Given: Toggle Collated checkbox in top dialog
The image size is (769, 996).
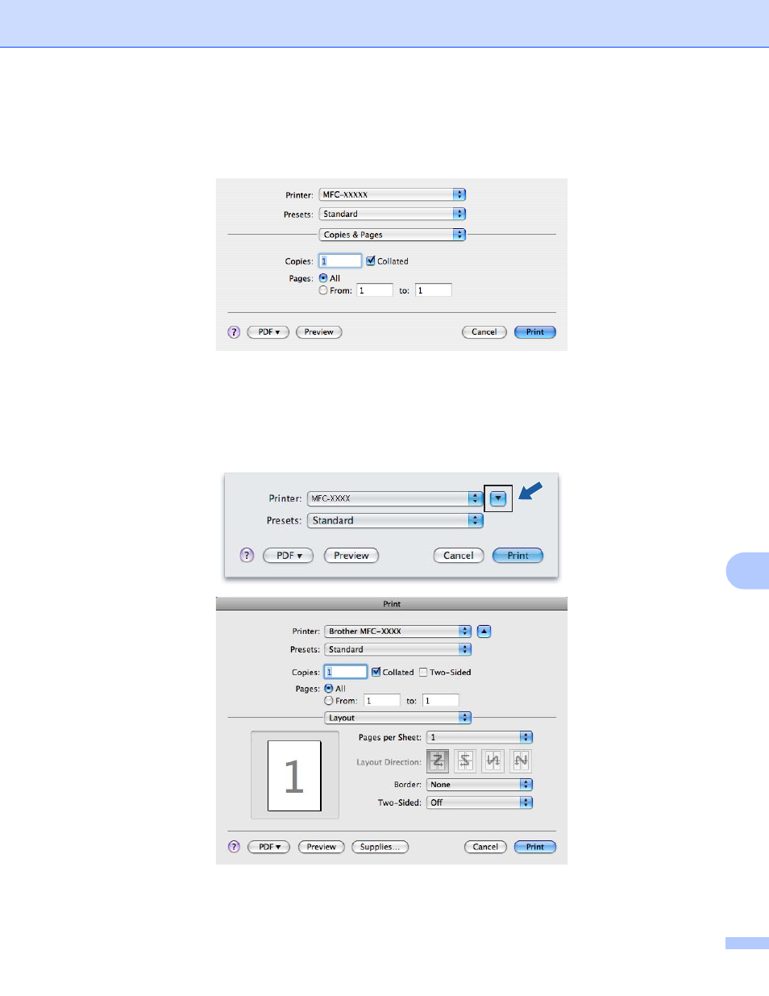Looking at the screenshot, I should (371, 260).
